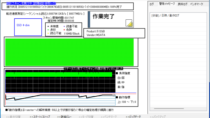
Task: Click the white triangle marker on the 動作指標 graph
Action: click(114, 95)
